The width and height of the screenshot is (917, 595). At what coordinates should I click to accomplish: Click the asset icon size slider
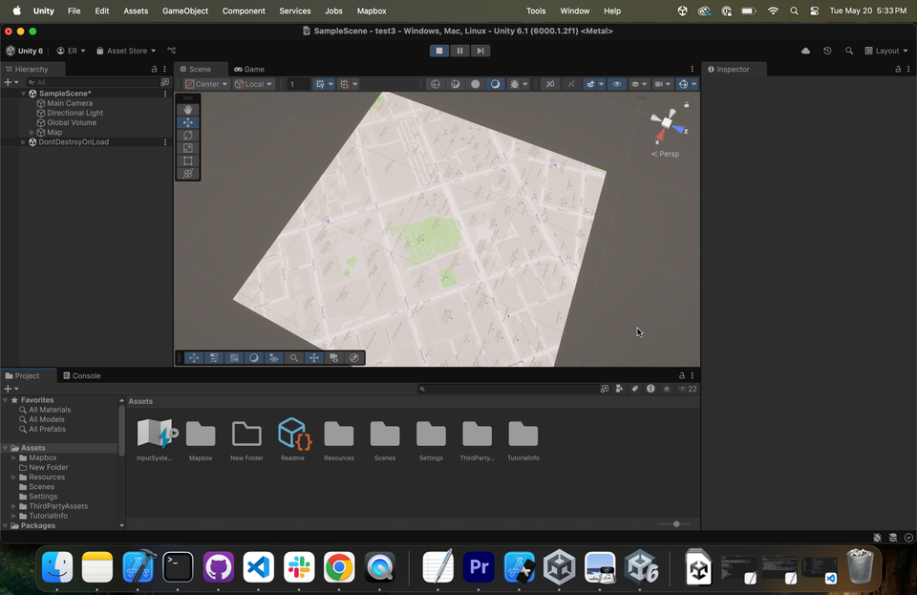pos(675,524)
